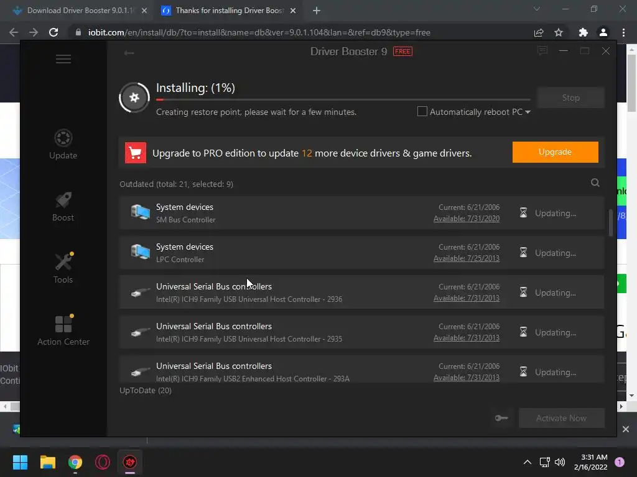Click the volume speaker tray icon
637x477 pixels.
(560, 462)
